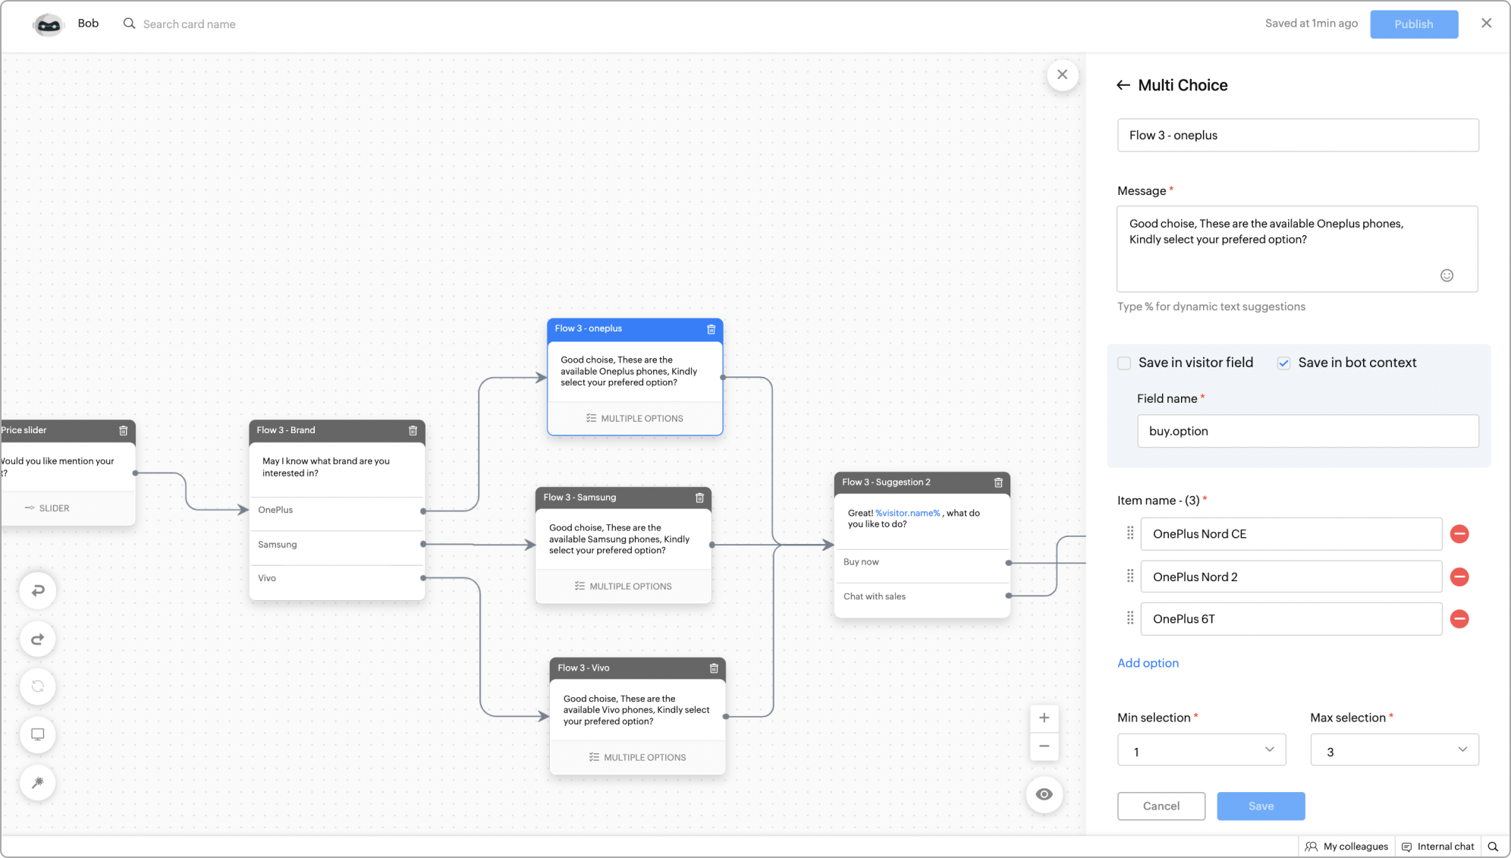Select Buy now in Suggestion 2 card
1511x858 pixels.
(922, 562)
